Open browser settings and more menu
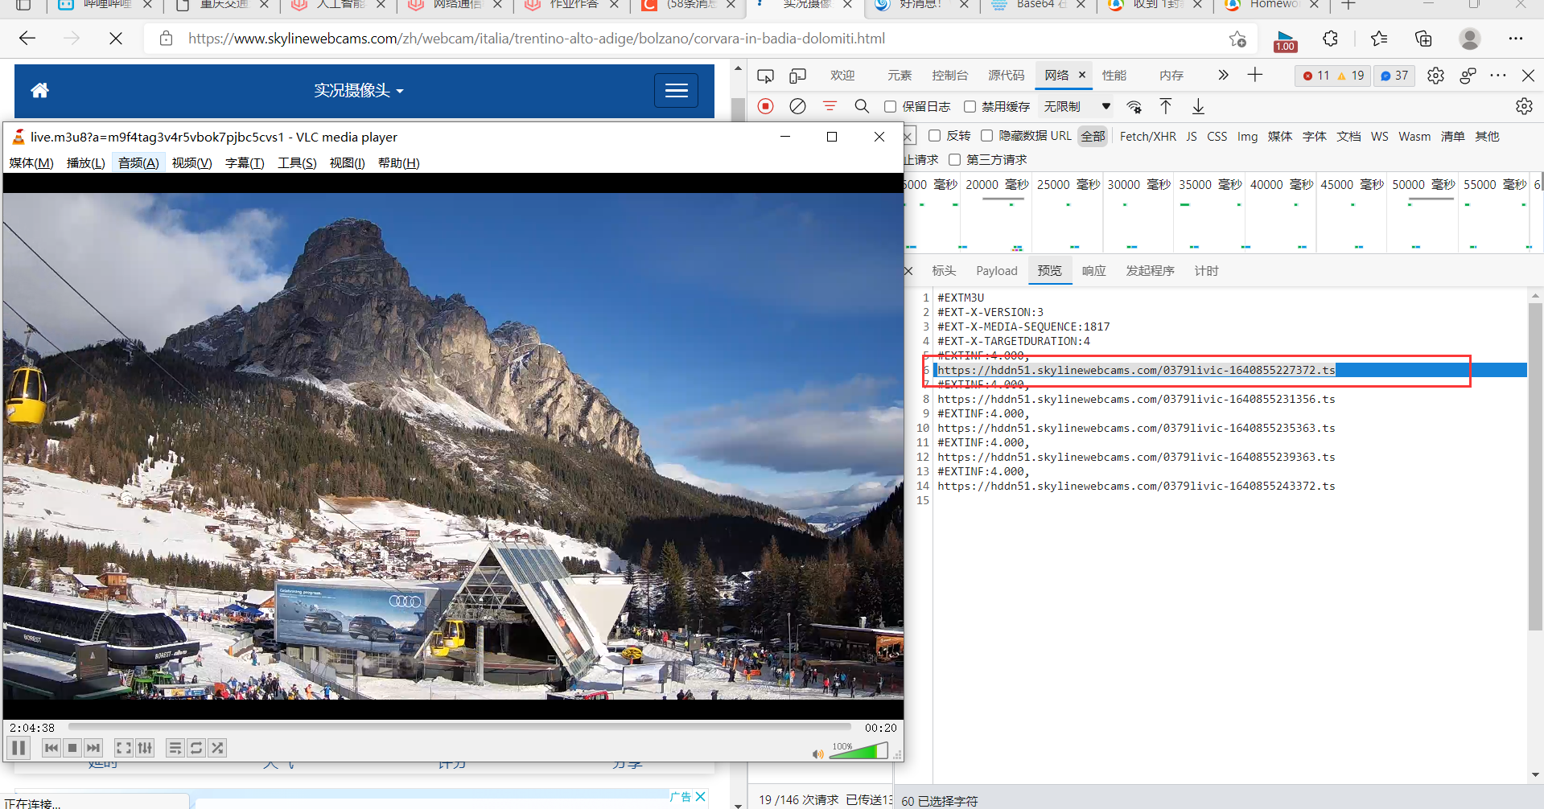 point(1516,39)
